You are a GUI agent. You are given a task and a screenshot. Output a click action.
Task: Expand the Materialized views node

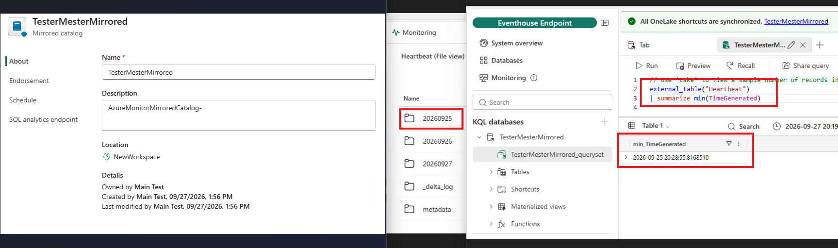point(491,207)
